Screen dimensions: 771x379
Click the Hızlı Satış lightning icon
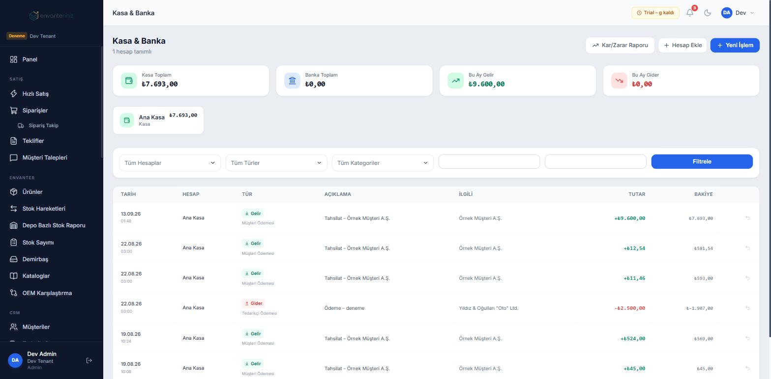pyautogui.click(x=14, y=94)
